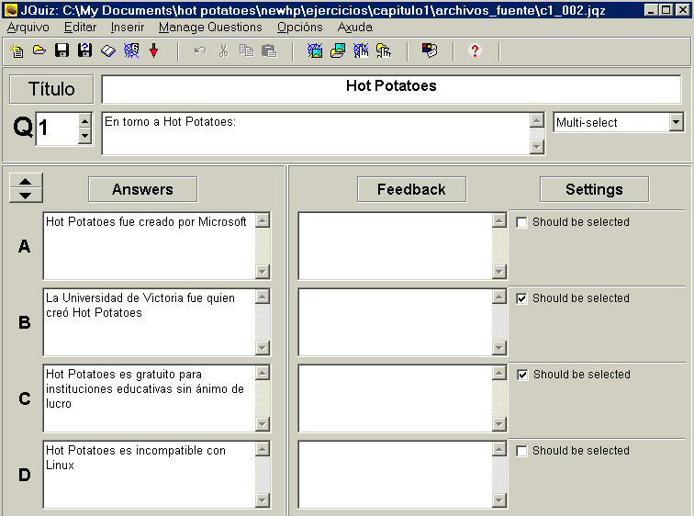This screenshot has width=694, height=516.
Task: Save the quiz with the floppy disk icon
Action: (x=62, y=51)
